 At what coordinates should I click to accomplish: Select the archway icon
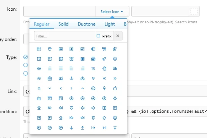click(61, 98)
